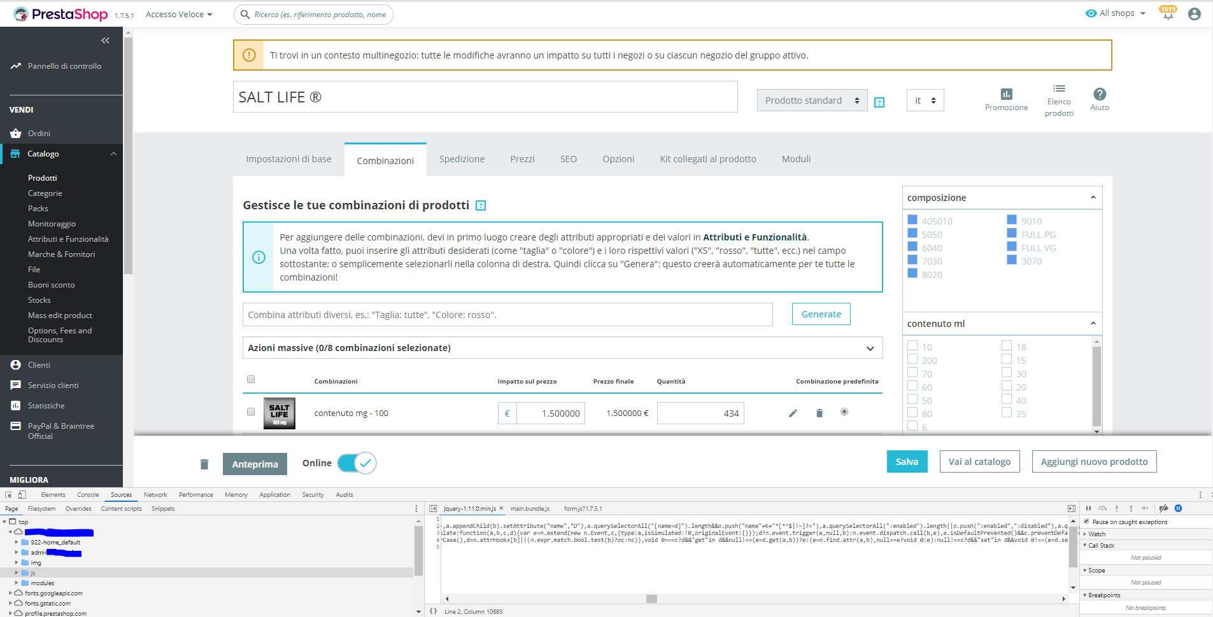1213x617 pixels.
Task: Uncheck composizione value FULL PG
Action: coord(1012,233)
